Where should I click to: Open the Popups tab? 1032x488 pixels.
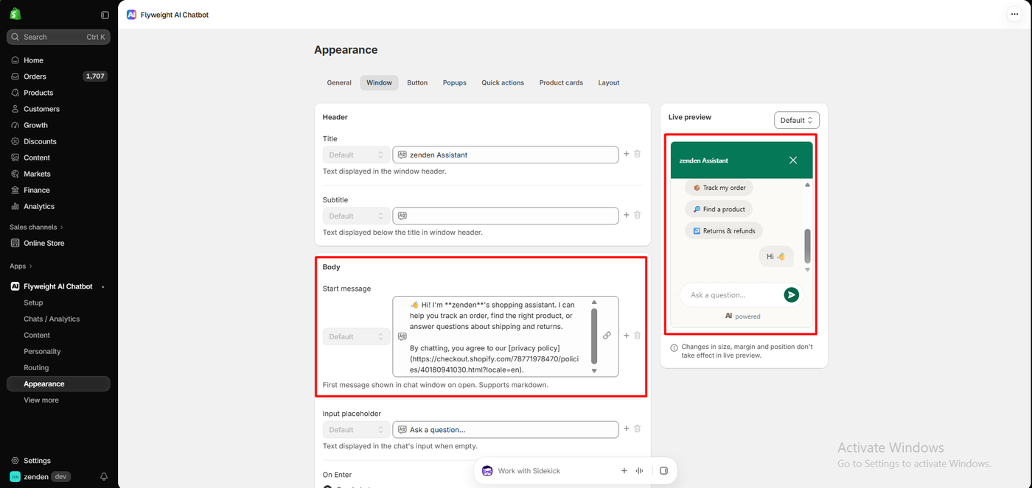(455, 82)
